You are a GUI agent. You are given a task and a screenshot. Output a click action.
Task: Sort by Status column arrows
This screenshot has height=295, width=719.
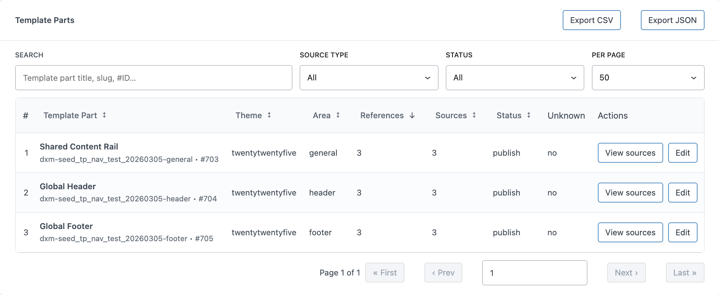[x=529, y=115]
